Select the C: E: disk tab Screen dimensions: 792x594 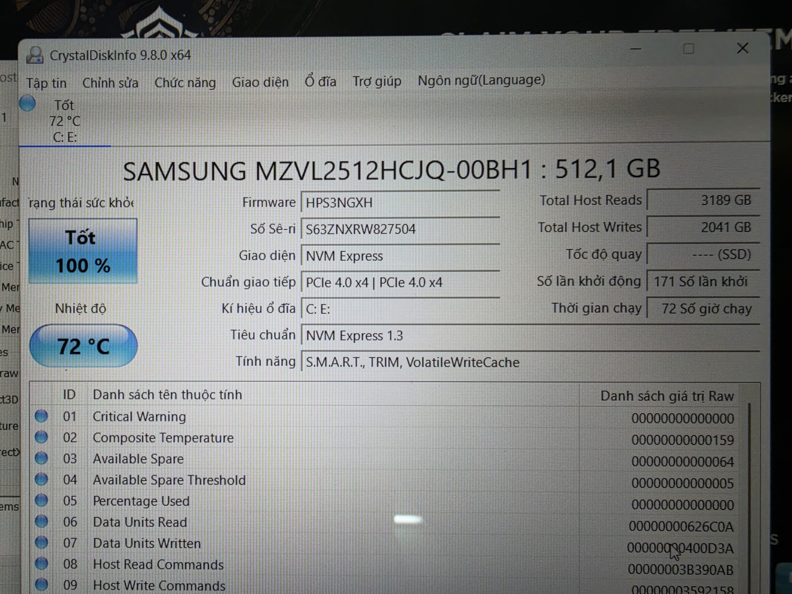point(65,122)
